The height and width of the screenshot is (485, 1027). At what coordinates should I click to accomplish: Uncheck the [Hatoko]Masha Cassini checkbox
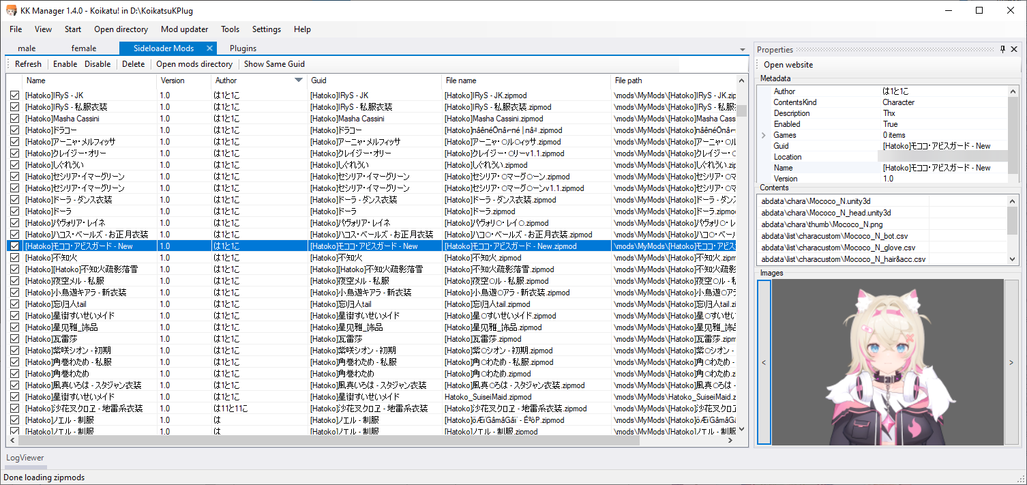point(14,119)
